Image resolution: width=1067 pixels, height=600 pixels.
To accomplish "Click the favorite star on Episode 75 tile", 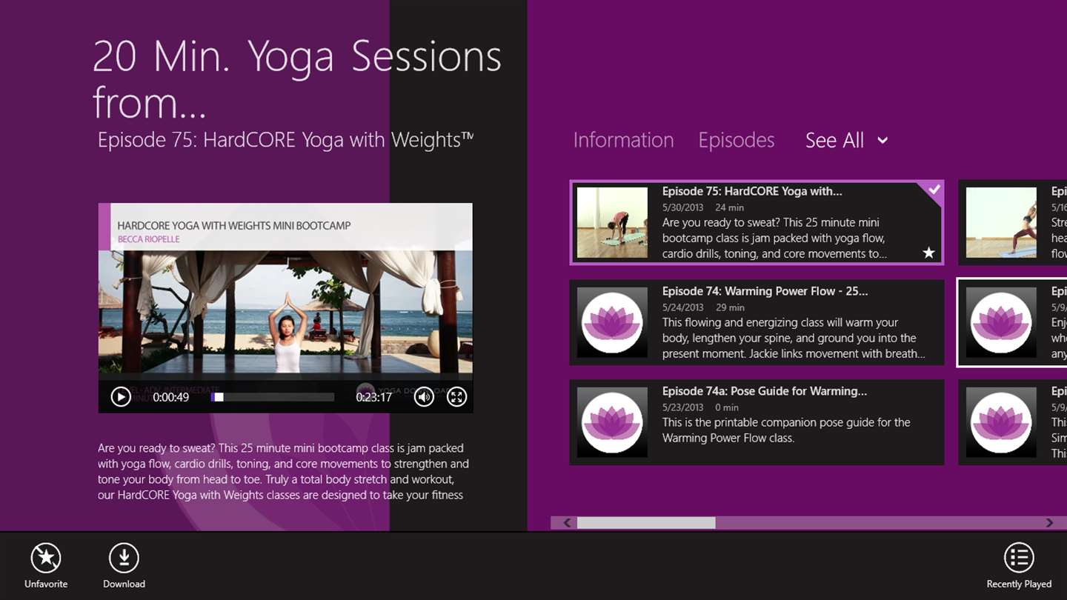I will tap(928, 253).
